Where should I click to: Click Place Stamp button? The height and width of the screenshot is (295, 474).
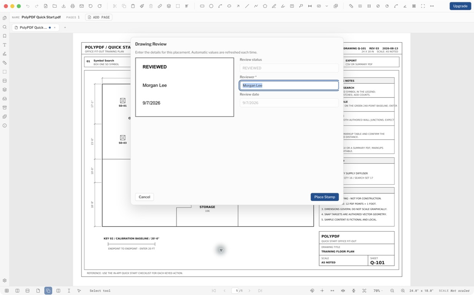tap(324, 197)
